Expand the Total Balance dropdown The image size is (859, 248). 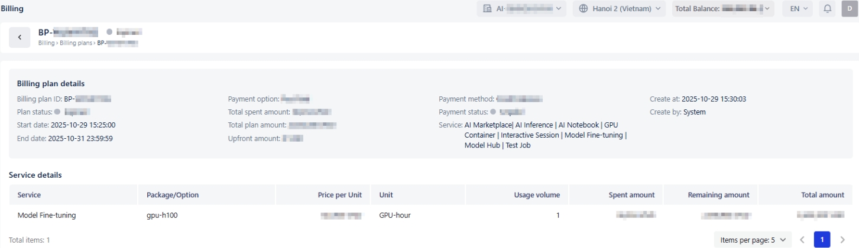pyautogui.click(x=722, y=9)
